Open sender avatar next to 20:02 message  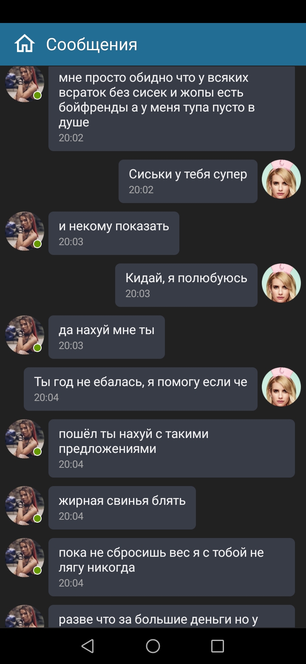25,84
